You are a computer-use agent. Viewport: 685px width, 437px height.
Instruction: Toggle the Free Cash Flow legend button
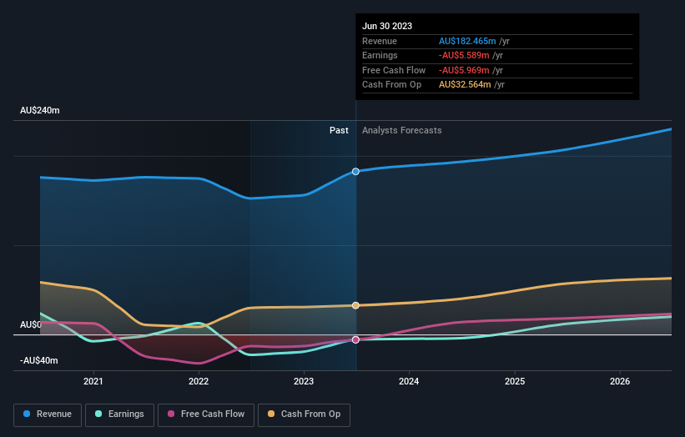206,414
